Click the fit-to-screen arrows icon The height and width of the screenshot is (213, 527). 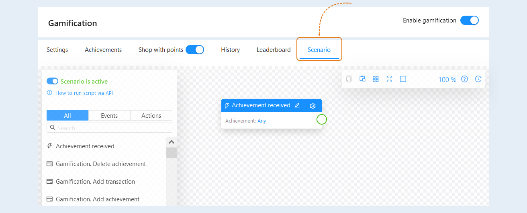(389, 79)
